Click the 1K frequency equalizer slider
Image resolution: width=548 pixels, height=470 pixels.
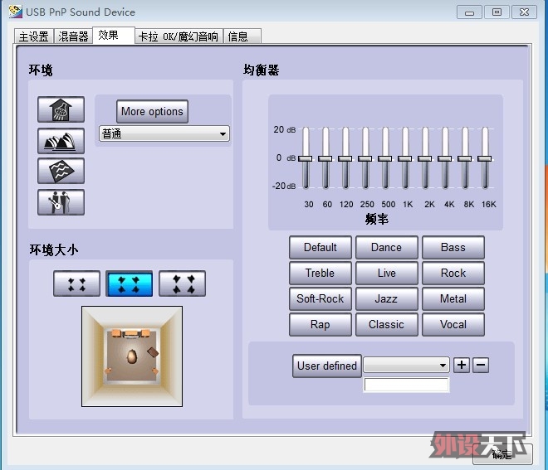click(404, 158)
